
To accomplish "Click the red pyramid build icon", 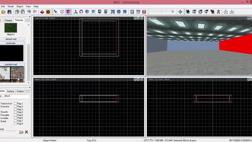I will coord(42,12).
